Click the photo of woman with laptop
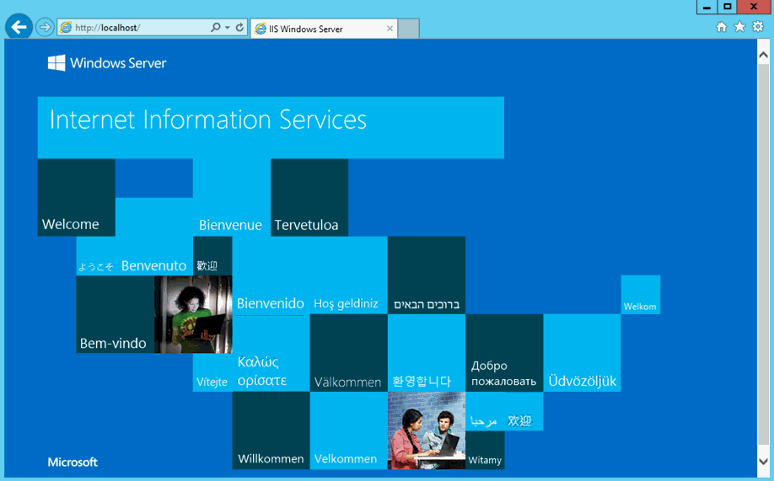 click(193, 313)
